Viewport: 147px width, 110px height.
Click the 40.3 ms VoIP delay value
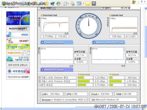(132, 55)
